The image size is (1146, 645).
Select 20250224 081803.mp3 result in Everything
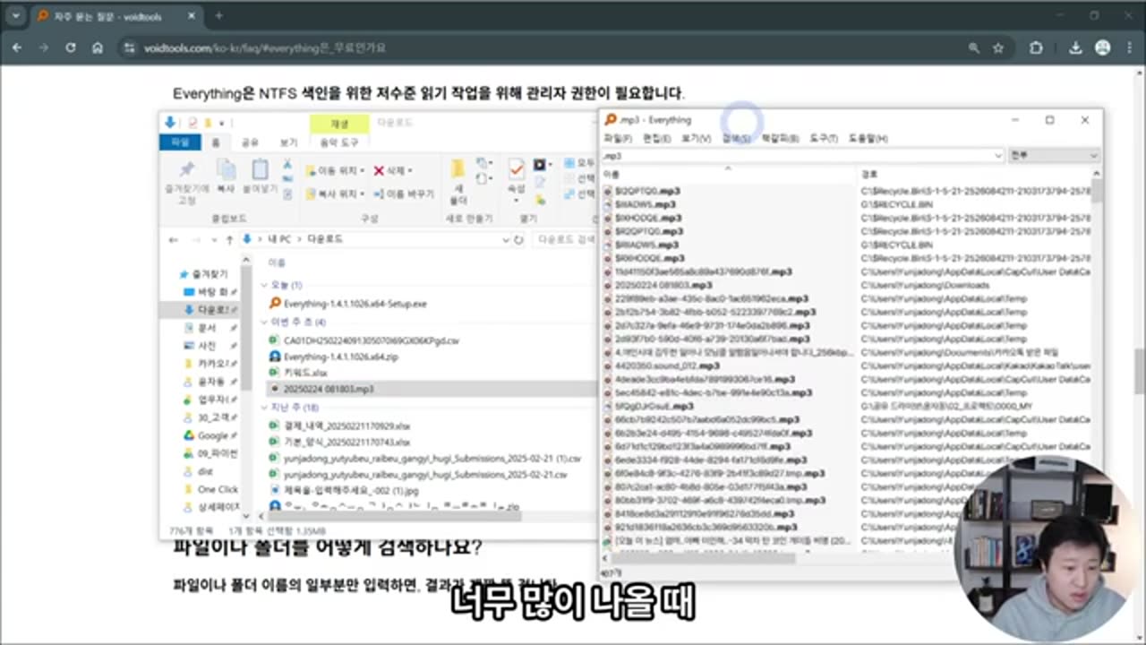pos(663,285)
